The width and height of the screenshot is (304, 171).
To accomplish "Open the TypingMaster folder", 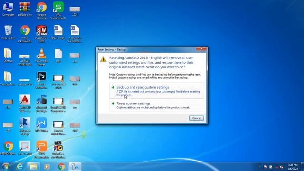I will click(8, 79).
